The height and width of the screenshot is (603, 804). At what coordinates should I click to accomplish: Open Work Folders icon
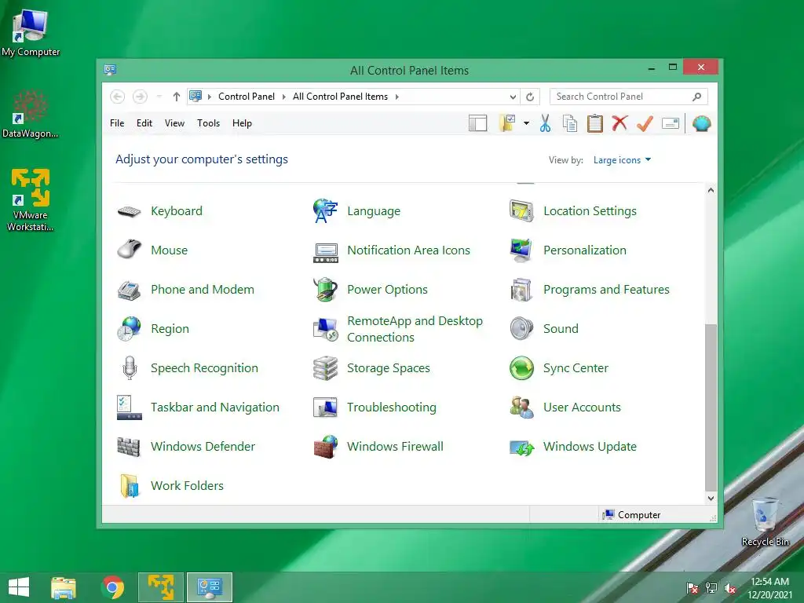coord(129,485)
